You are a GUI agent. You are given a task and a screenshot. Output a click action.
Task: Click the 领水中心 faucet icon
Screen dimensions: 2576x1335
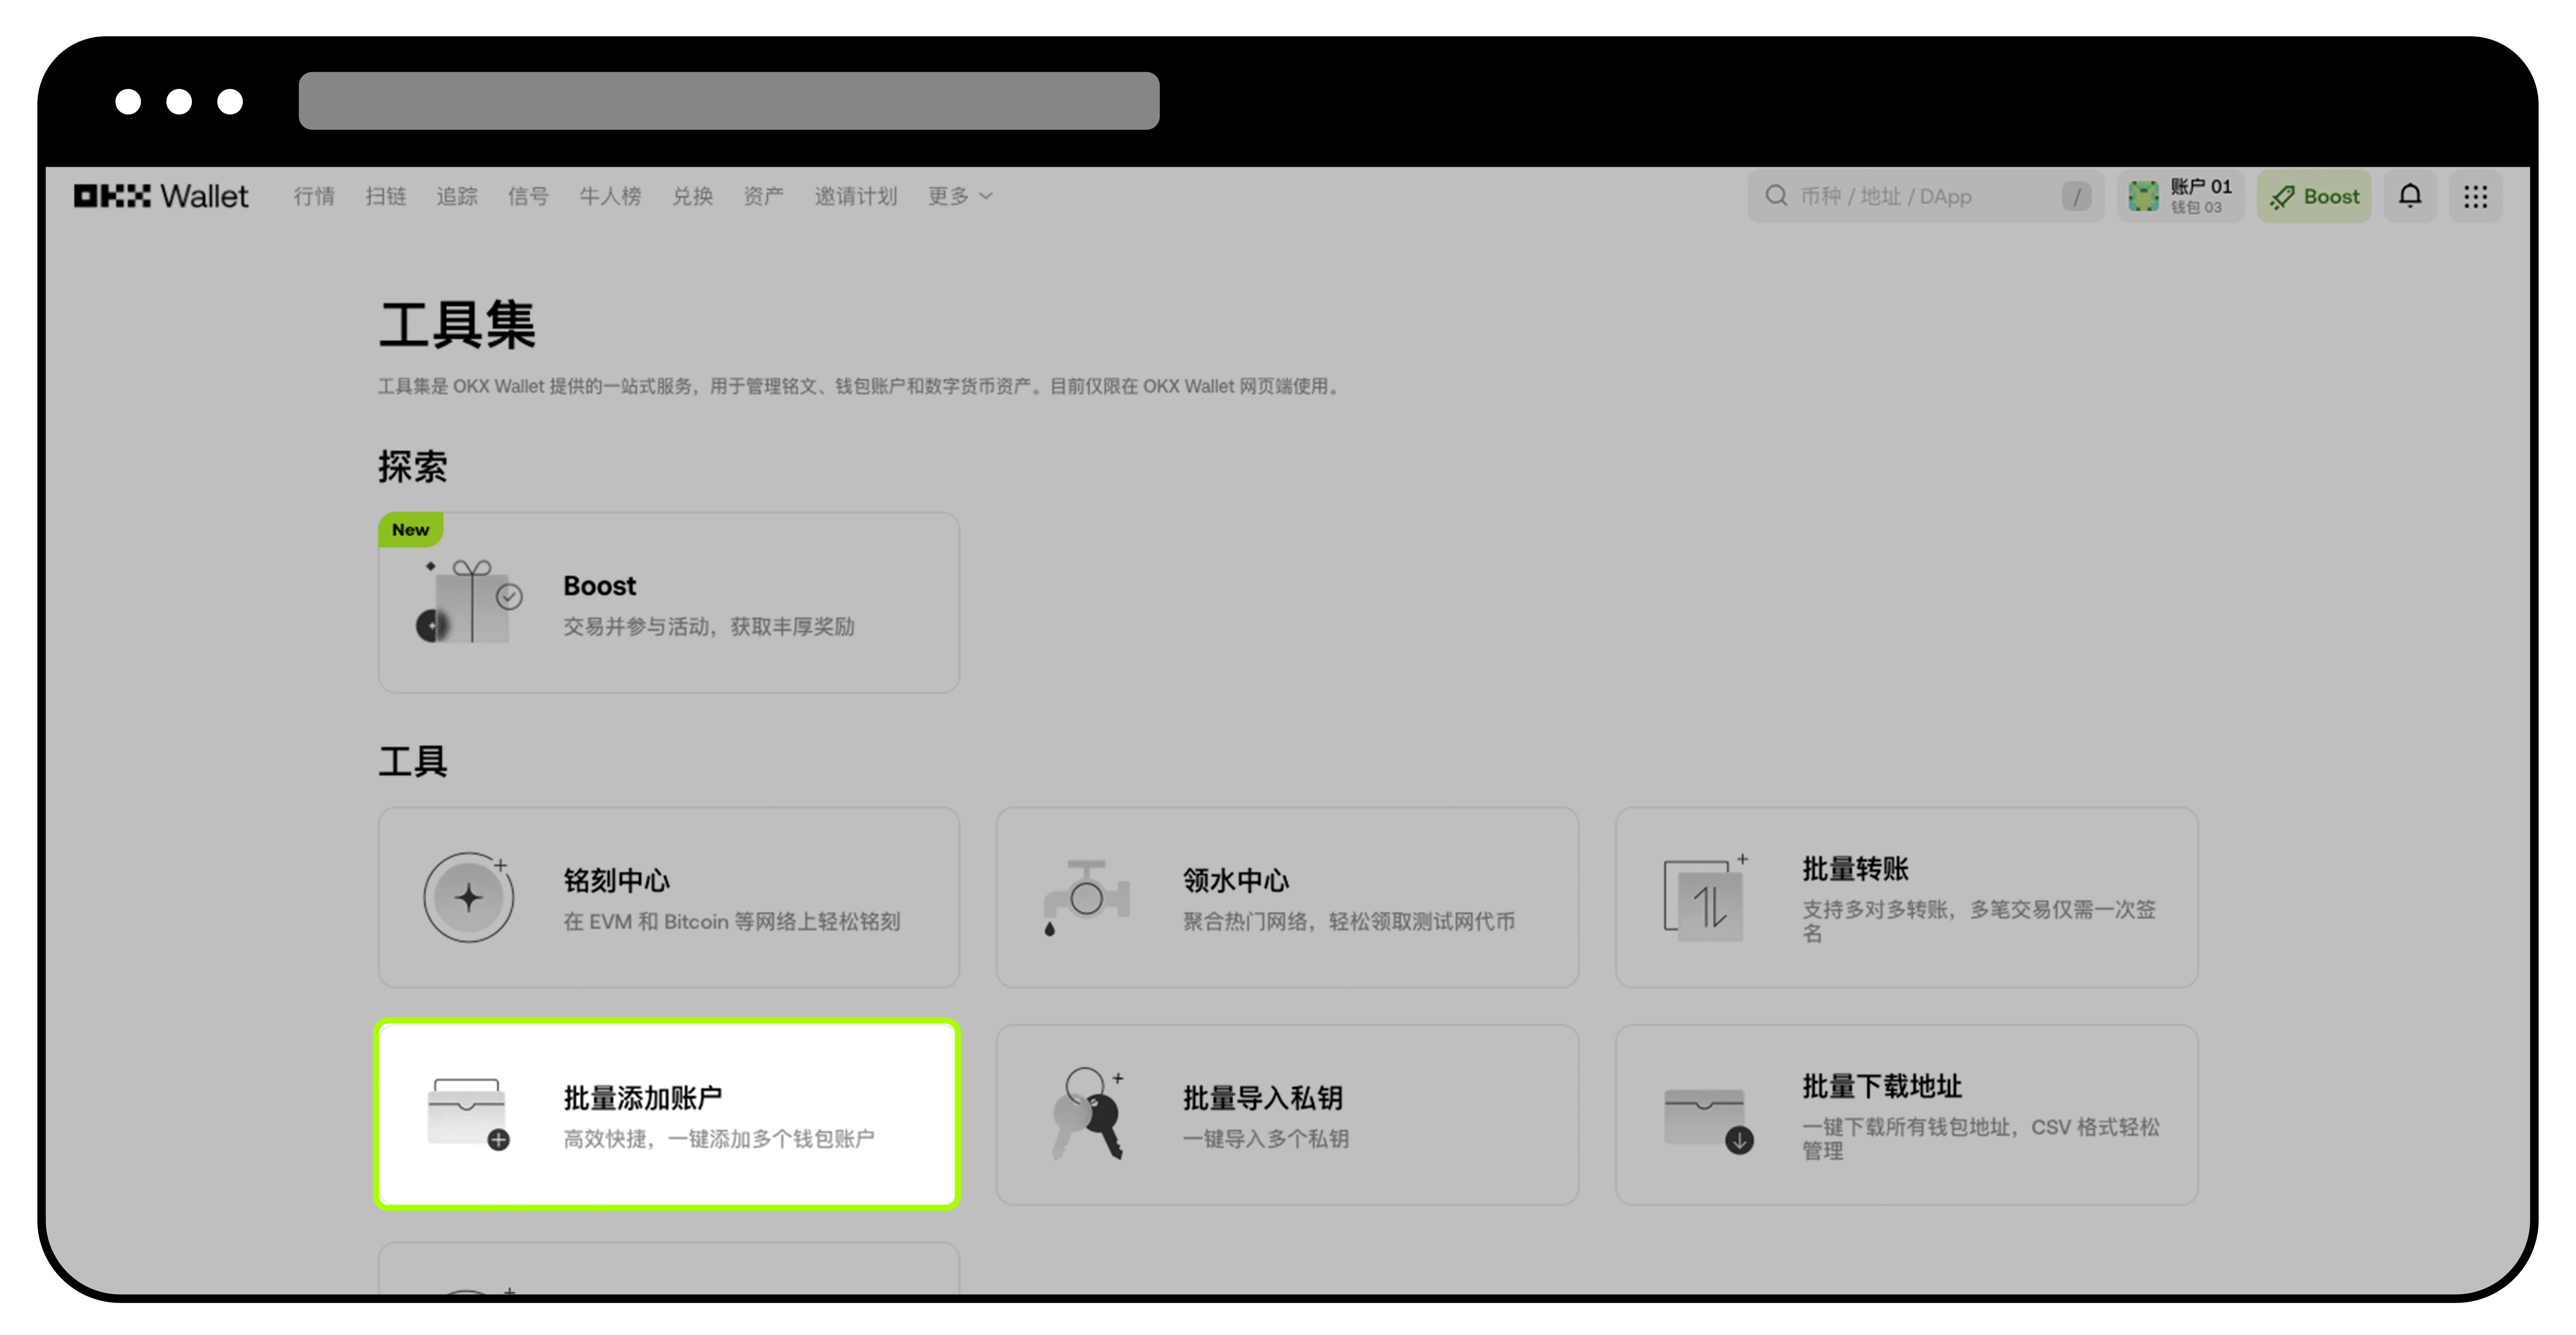[1087, 897]
